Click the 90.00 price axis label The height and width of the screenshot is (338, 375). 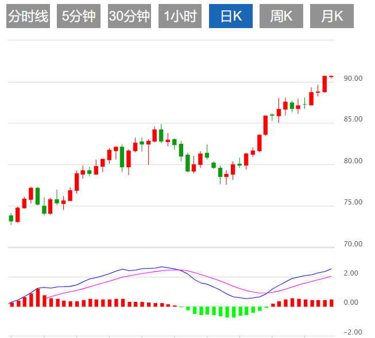(353, 78)
